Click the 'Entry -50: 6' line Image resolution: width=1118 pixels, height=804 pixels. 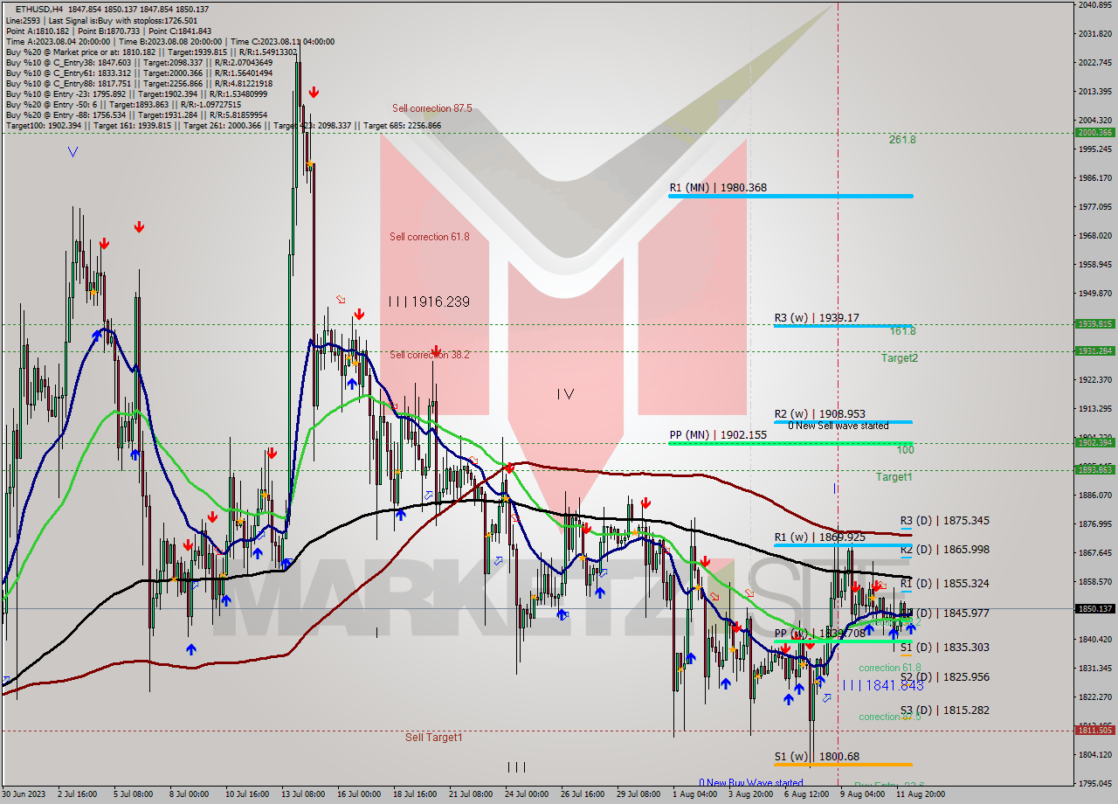pos(124,104)
